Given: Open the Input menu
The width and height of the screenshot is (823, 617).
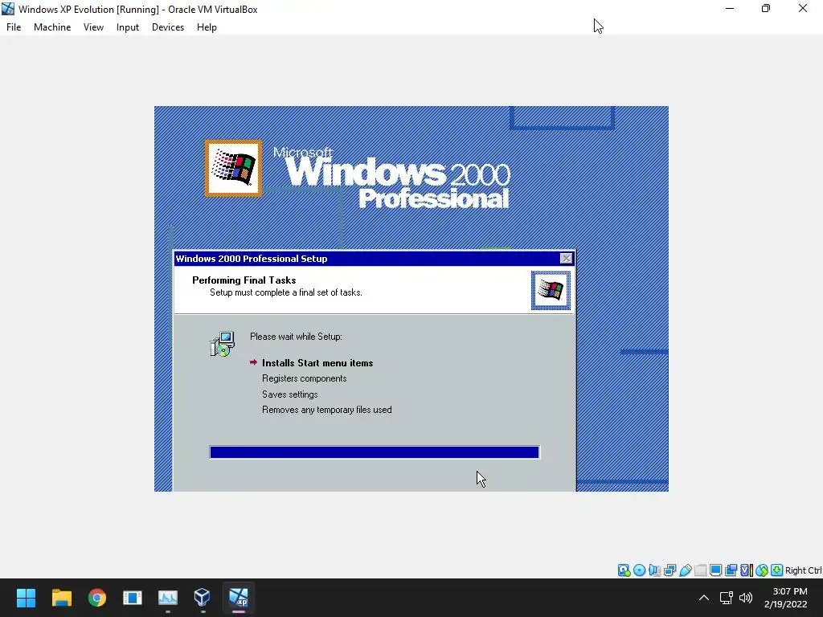Looking at the screenshot, I should (128, 27).
